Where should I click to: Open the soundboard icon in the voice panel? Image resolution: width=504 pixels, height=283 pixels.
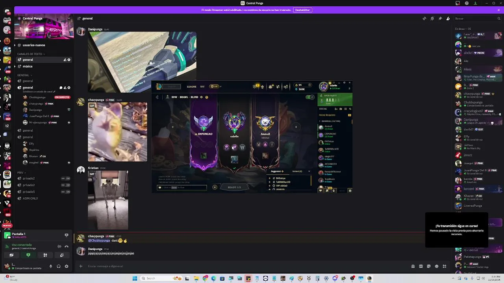tap(62, 255)
